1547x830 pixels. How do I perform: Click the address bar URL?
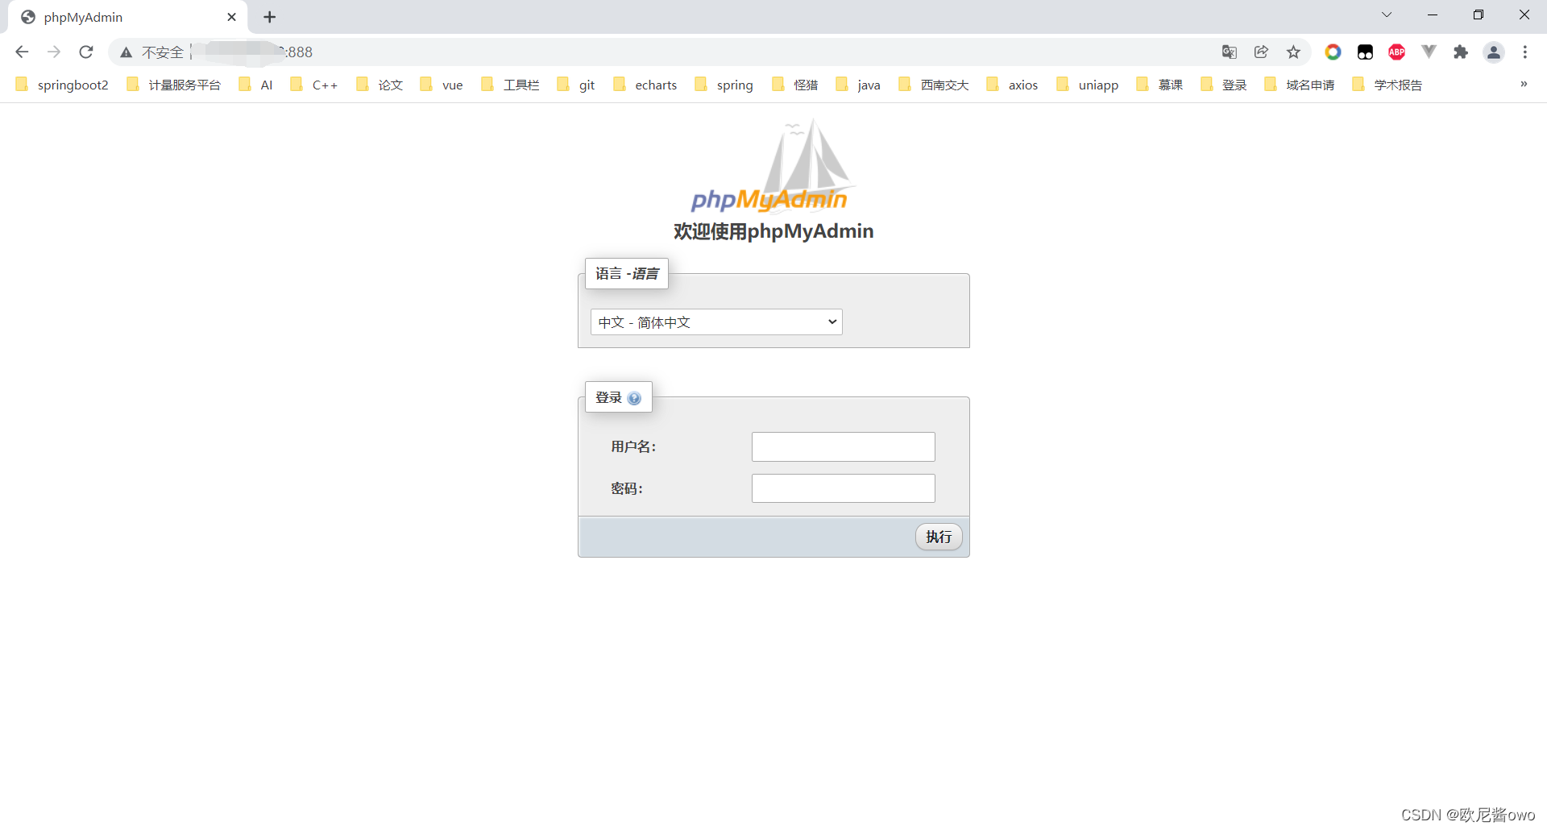(x=250, y=52)
